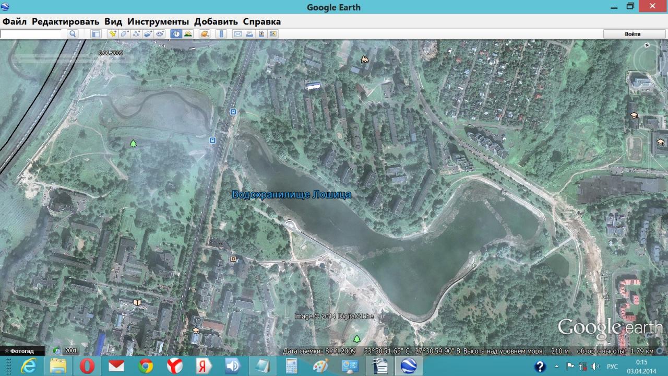Click into the search input field
This screenshot has width=668, height=376.
(31, 34)
